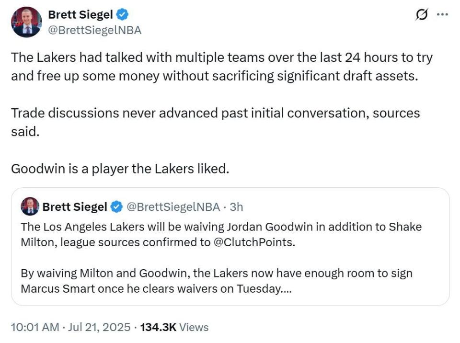Click @BrettSiegelNBA handle in the quoted tweet
Image resolution: width=460 pixels, height=343 pixels.
click(173, 207)
